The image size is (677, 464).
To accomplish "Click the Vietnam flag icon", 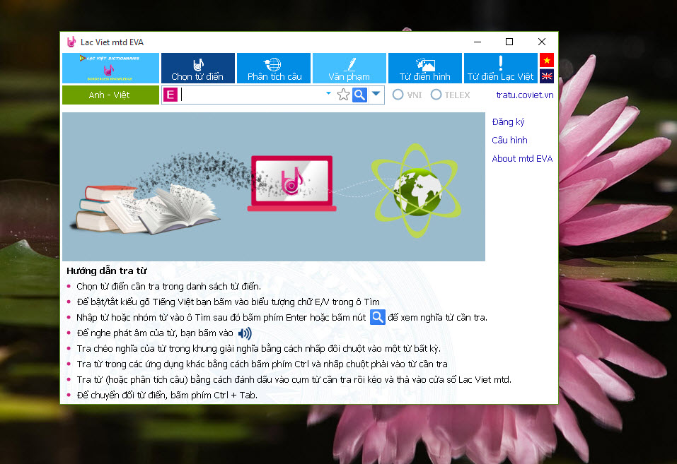I will tap(546, 60).
